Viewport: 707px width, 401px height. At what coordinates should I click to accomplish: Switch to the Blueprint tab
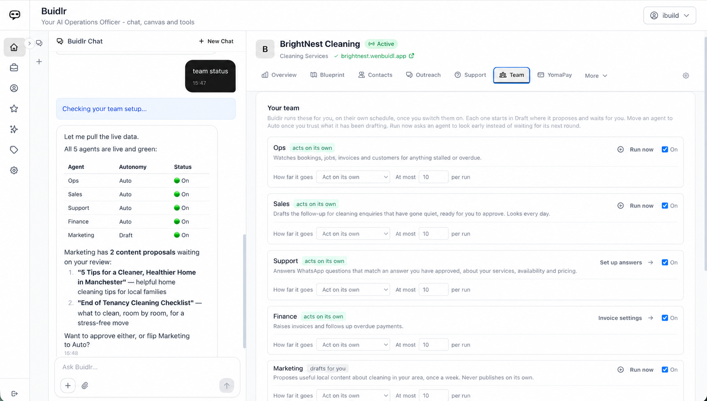[x=327, y=75]
